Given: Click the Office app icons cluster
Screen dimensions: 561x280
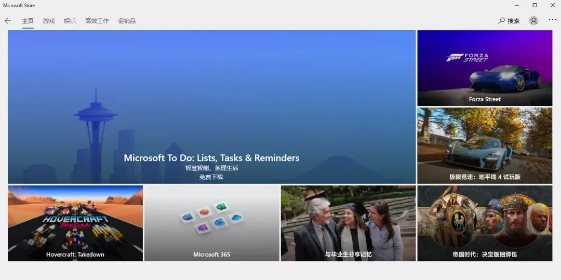Looking at the screenshot, I should (212, 218).
